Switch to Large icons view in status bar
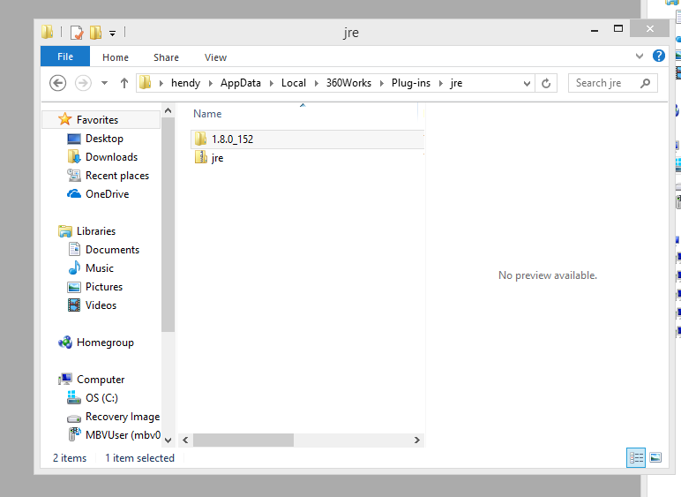The width and height of the screenshot is (681, 497). 655,457
